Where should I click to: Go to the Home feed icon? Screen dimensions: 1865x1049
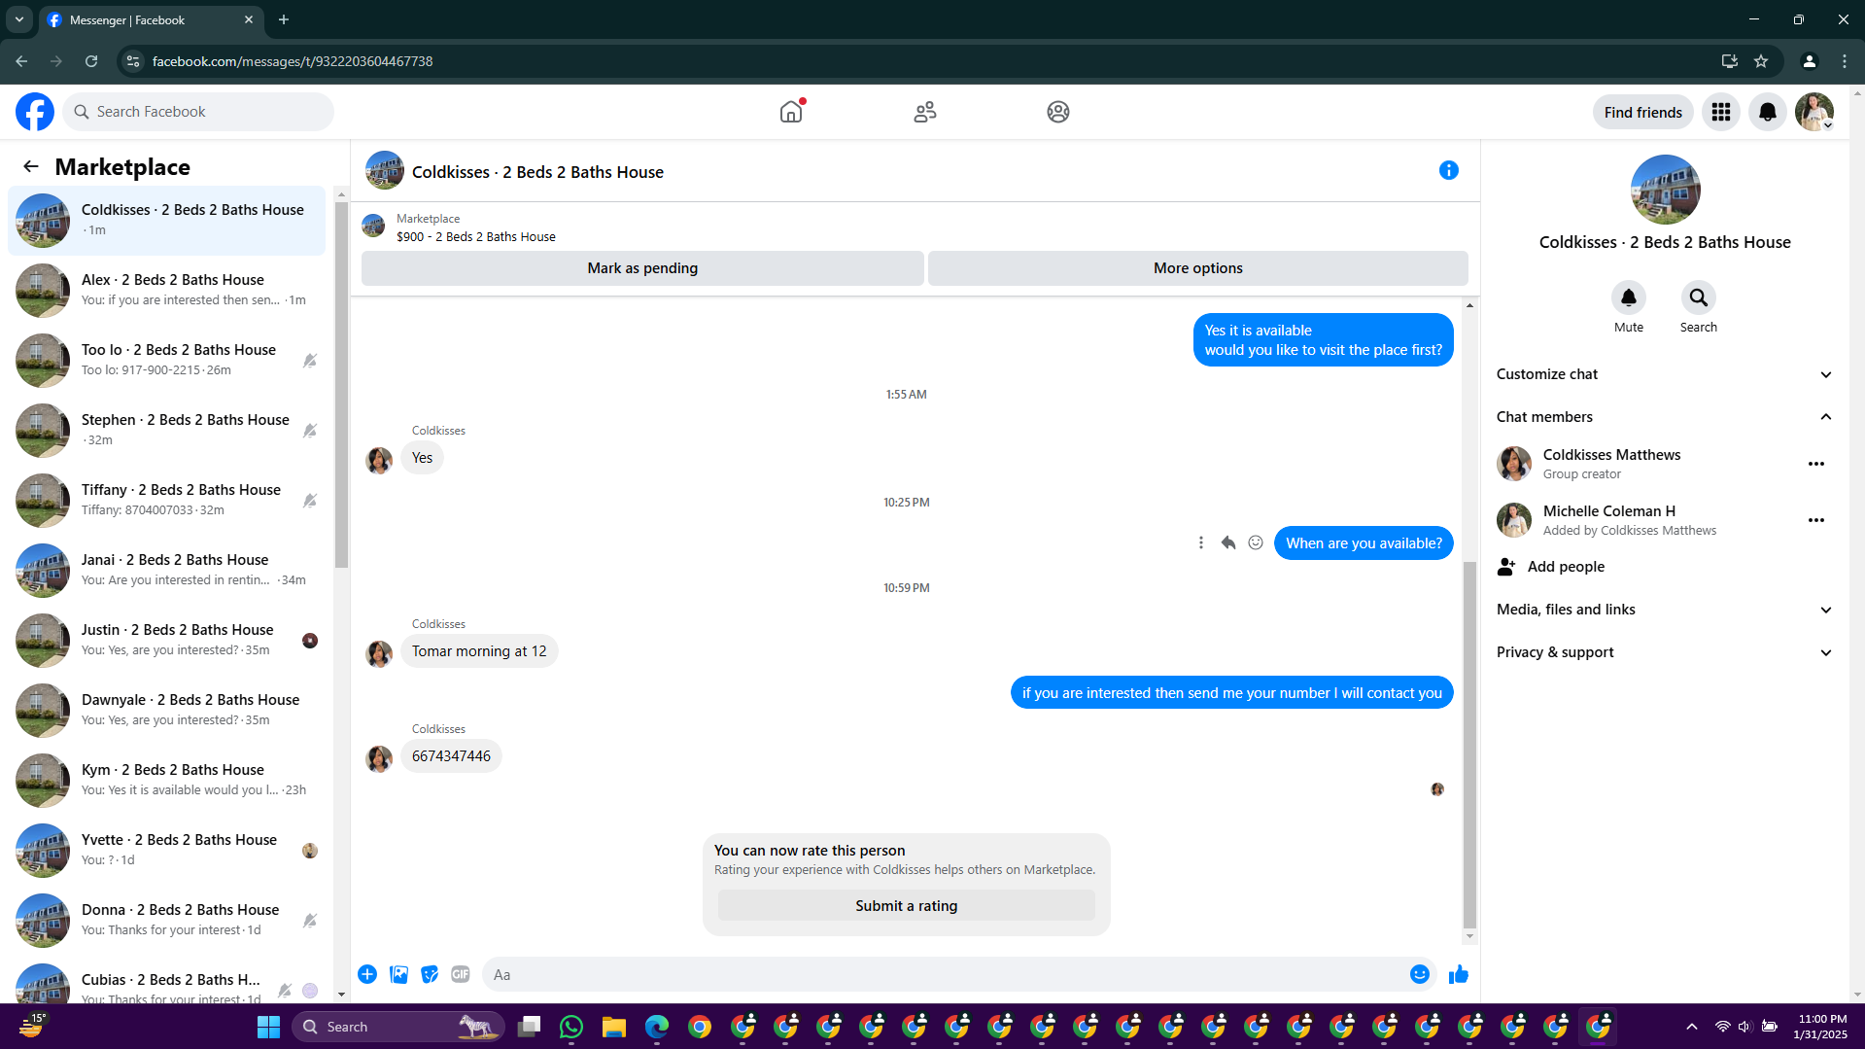[x=791, y=112]
